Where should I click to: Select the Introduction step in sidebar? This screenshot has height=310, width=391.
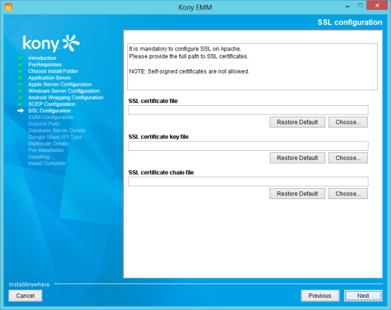point(42,58)
